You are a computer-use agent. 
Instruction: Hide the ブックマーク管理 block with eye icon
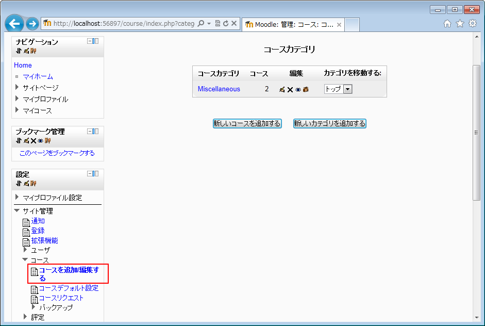40,140
